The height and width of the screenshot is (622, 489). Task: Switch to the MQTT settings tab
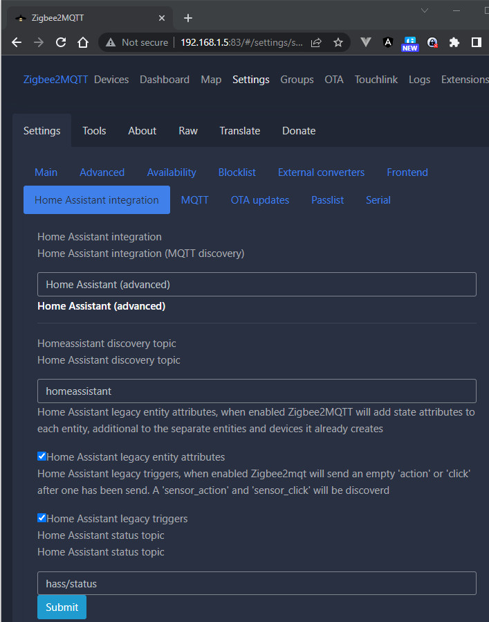click(194, 199)
